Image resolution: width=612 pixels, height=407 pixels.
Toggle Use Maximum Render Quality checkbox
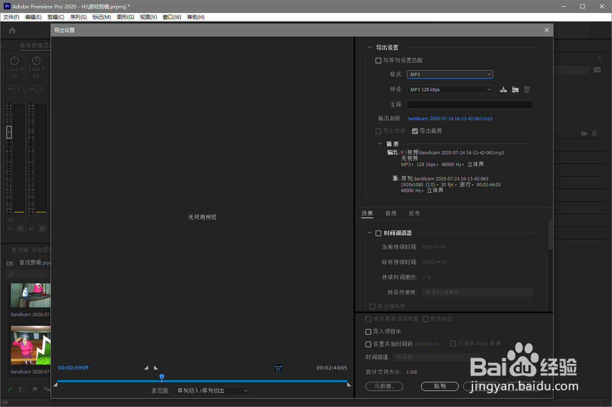tap(368, 319)
